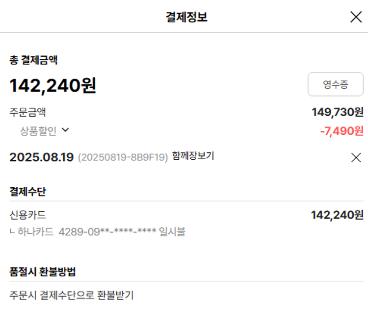Image resolution: width=368 pixels, height=322 pixels.
Task: Click the order date 2025.08.19
Action: click(42, 157)
